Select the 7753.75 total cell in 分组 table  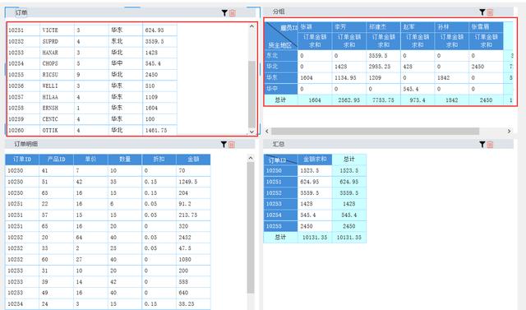tap(383, 100)
